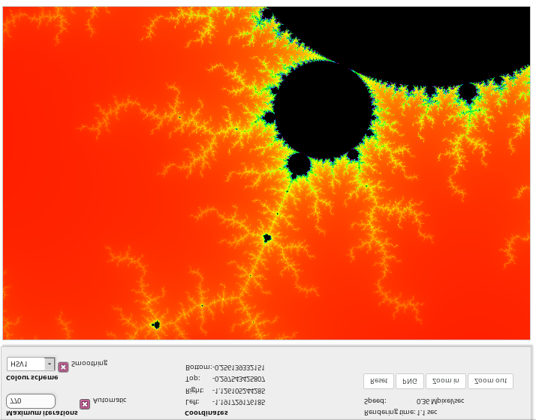Toggle the smoothing checkbox
Viewport: 536px width, 420px height.
[x=63, y=367]
